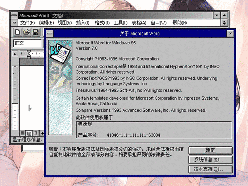
Task: Click the product serial number 41046-111-1111111-63034
Action: (x=133, y=135)
